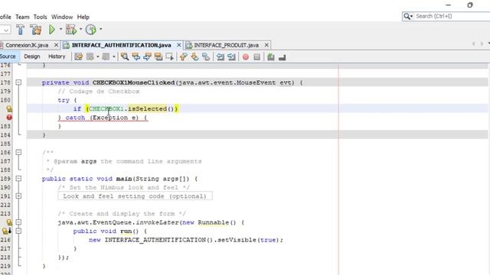Screen dimensions: 490x275
Task: Click the second greyed Forward navigation icon
Action: tap(106, 57)
